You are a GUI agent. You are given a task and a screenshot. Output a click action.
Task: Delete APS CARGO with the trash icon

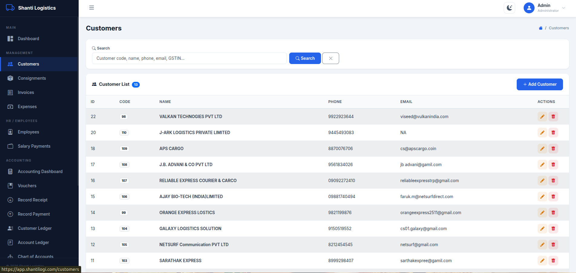pyautogui.click(x=553, y=149)
